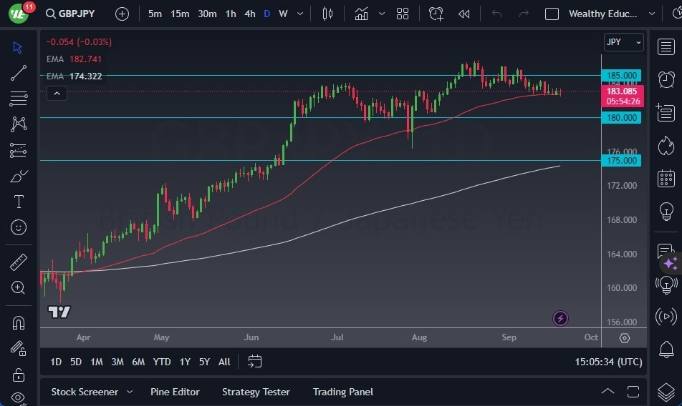
Task: Open chart settings gear on time axis
Action: pos(625,338)
